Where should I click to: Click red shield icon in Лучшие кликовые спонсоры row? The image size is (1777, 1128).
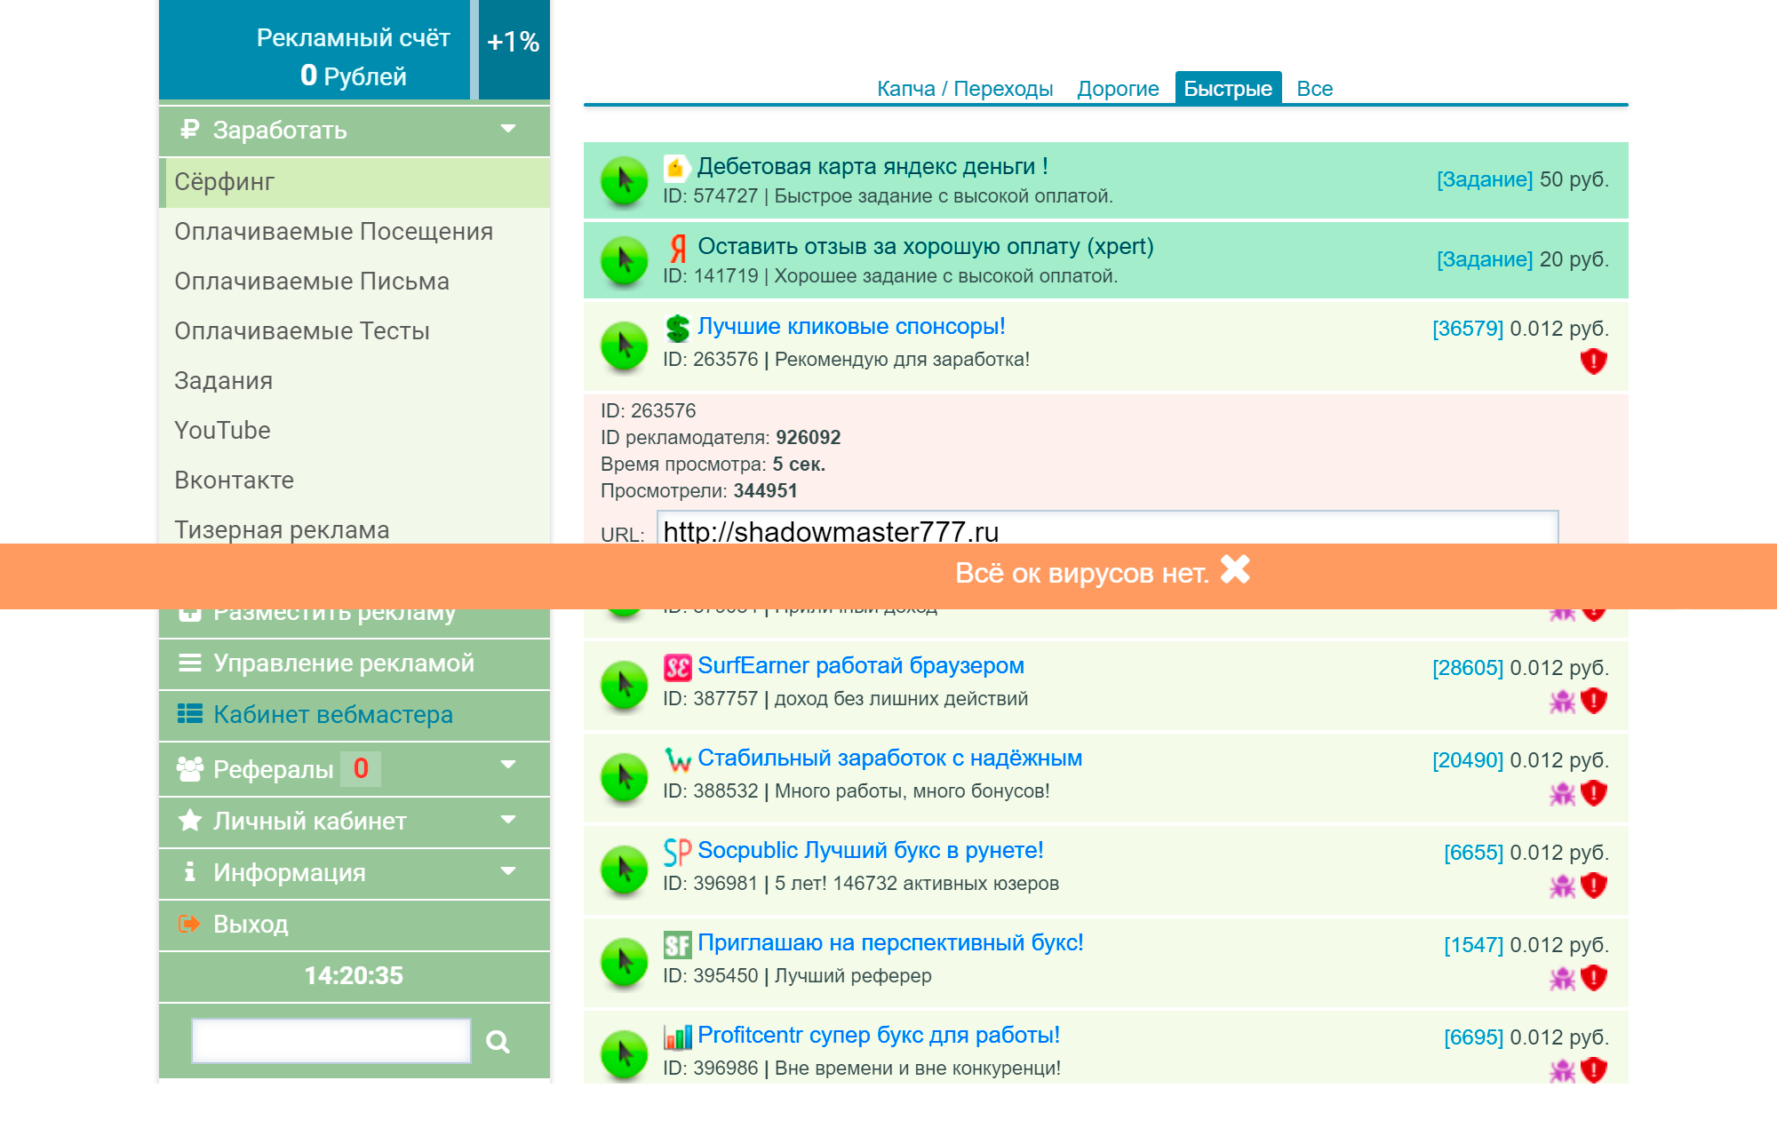[1594, 361]
